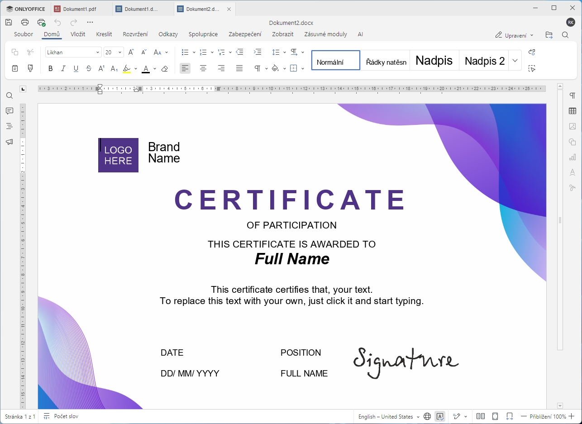The image size is (582, 424).
Task: Click the Clear style eraser icon
Action: [165, 69]
